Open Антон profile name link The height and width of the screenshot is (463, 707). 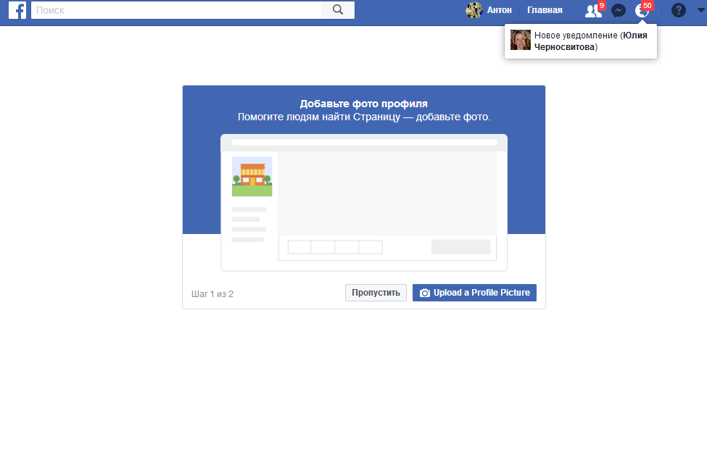pos(500,10)
